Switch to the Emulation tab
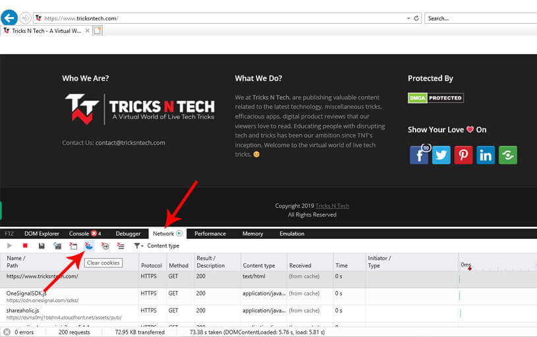Image resolution: width=537 pixels, height=337 pixels. [292, 234]
